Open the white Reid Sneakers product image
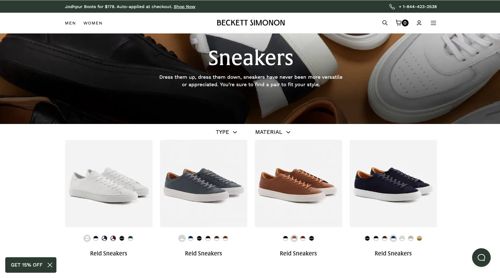The height and width of the screenshot is (278, 500). pos(108,183)
